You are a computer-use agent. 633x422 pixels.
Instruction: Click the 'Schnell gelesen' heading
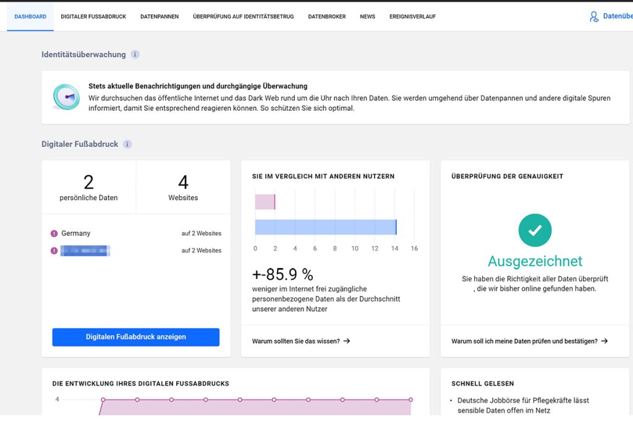pos(483,384)
